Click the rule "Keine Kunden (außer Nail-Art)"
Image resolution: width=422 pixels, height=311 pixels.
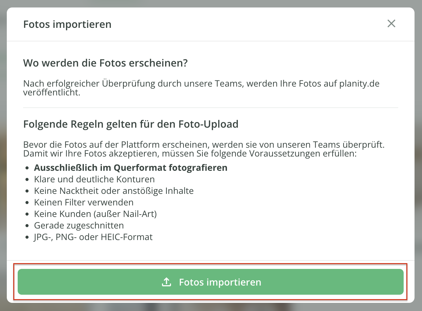pos(95,214)
